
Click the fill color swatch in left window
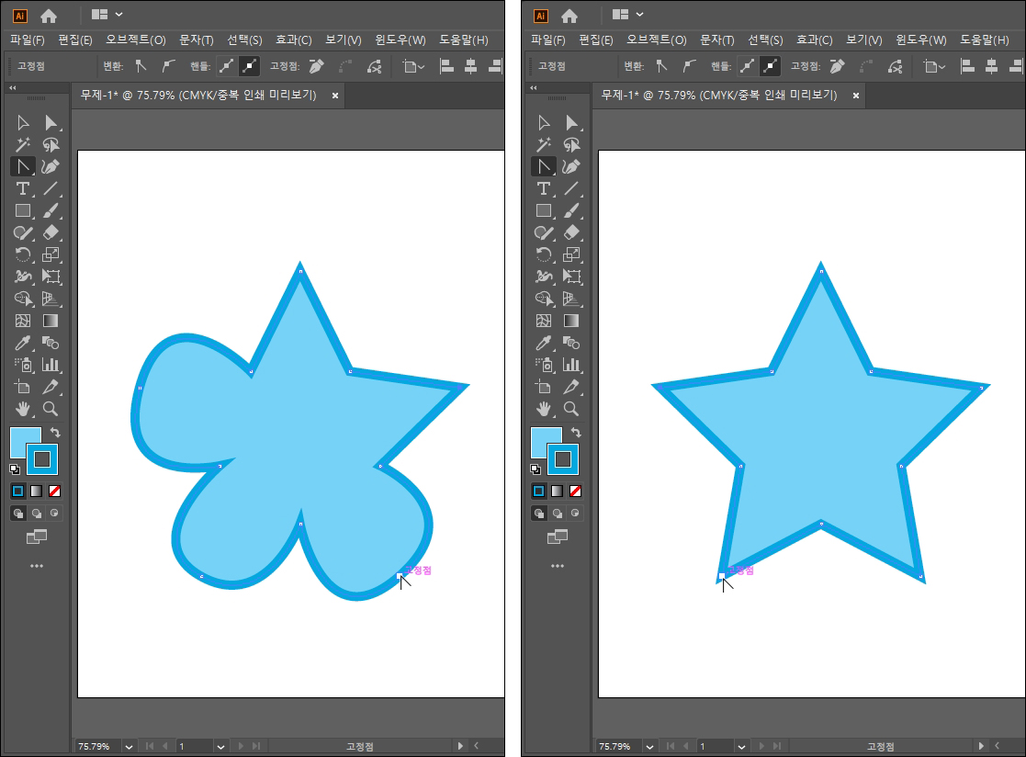pyautogui.click(x=21, y=438)
